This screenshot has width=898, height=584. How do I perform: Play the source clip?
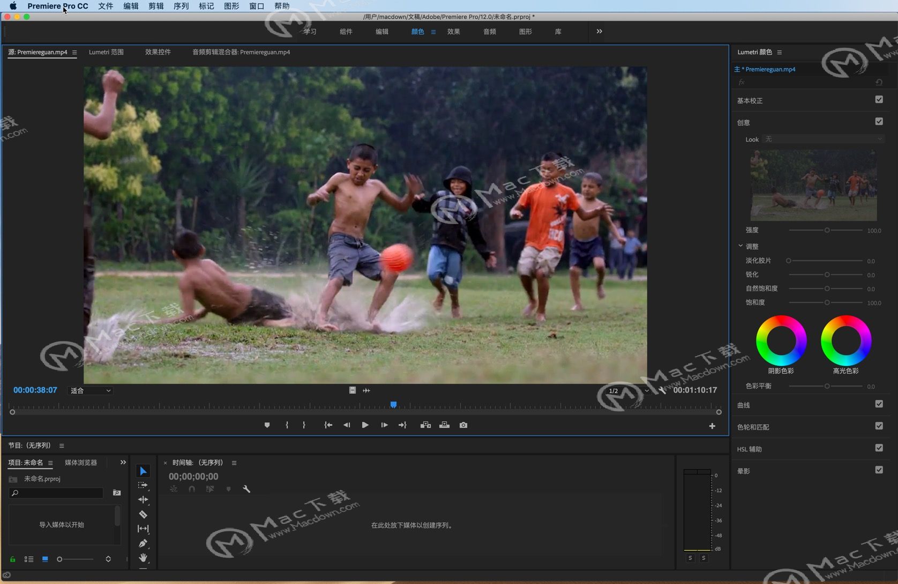point(365,425)
